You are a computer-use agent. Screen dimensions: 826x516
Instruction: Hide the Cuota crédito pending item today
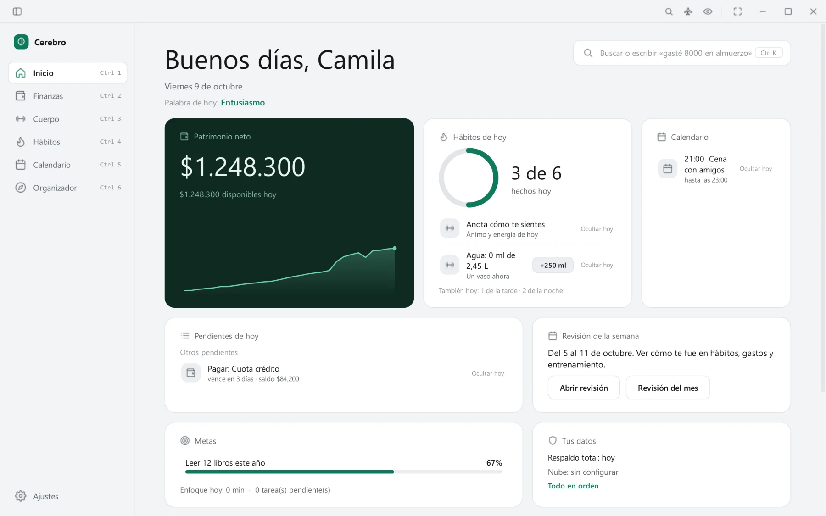(x=488, y=373)
